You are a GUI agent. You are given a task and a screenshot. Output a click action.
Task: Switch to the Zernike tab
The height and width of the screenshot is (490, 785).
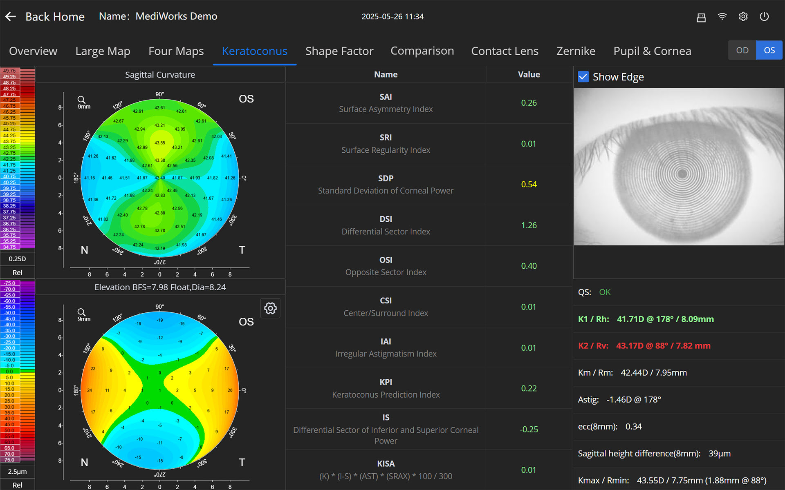tap(576, 51)
